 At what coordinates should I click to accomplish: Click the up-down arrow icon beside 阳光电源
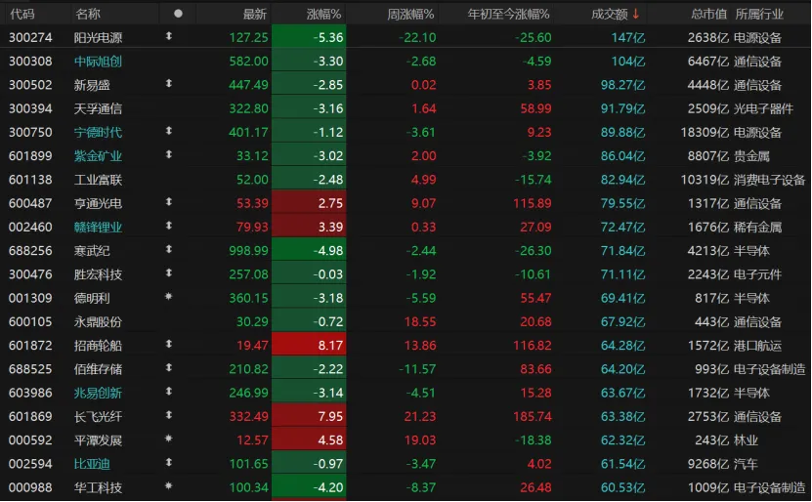[169, 37]
